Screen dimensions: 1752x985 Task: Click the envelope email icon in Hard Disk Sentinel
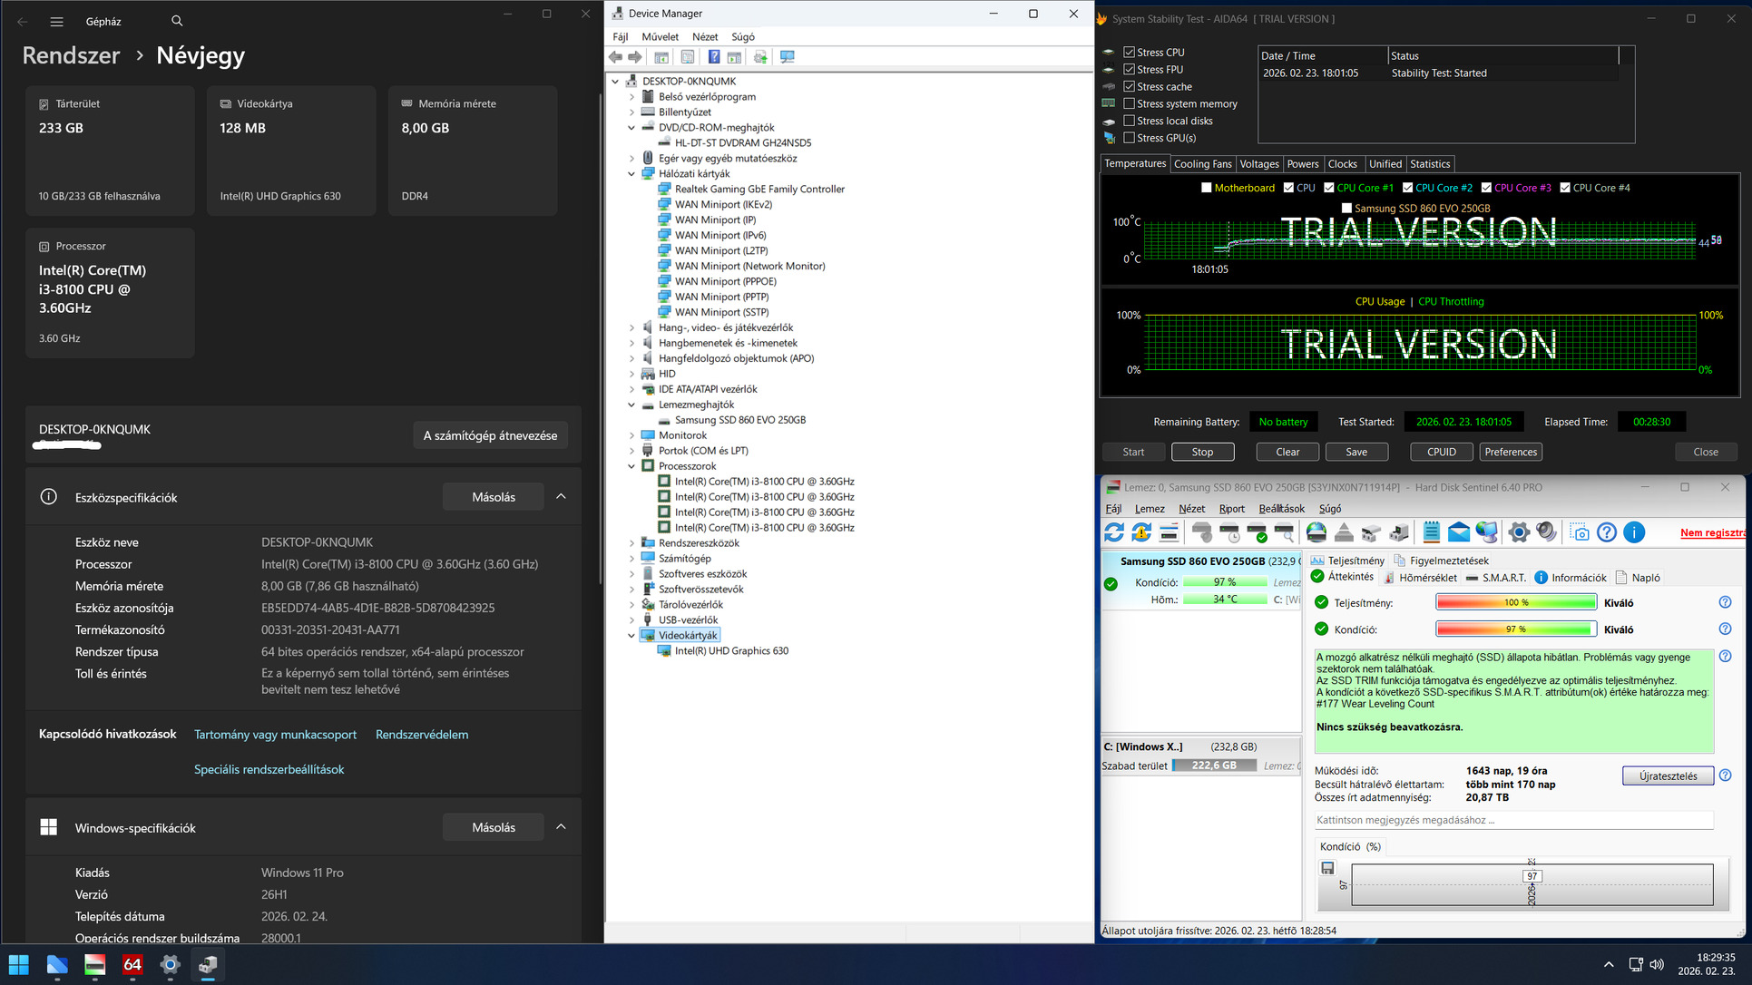click(x=1459, y=532)
